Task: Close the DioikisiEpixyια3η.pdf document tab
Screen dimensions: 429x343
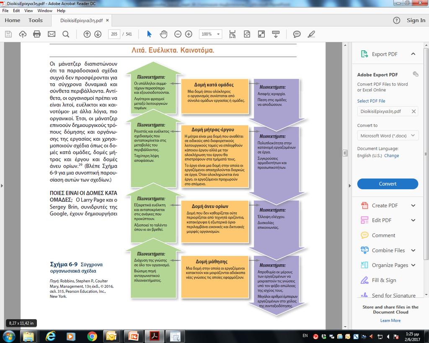Action: tap(107, 20)
